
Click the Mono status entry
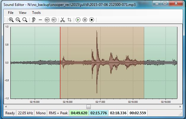(x=41, y=113)
